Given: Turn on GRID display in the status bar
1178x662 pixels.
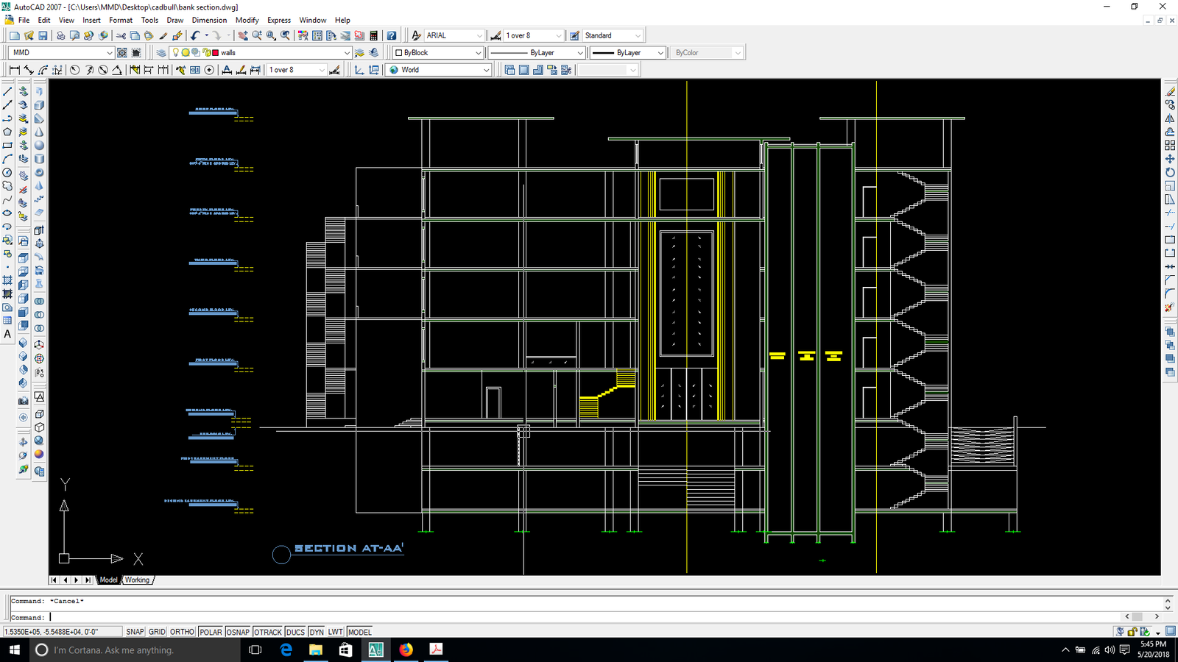Looking at the screenshot, I should tap(157, 632).
